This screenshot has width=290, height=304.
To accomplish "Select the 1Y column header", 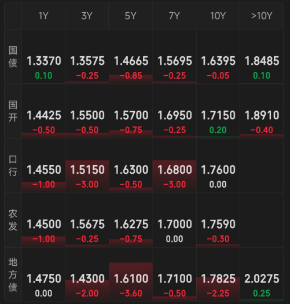I will pos(43,16).
